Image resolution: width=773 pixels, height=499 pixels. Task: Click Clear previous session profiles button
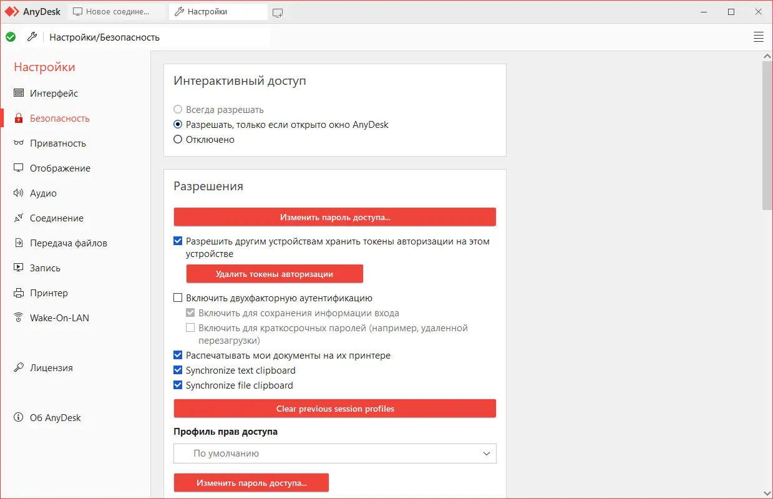(335, 409)
